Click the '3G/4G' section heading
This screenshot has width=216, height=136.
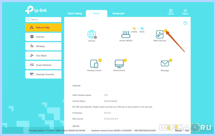76,126
